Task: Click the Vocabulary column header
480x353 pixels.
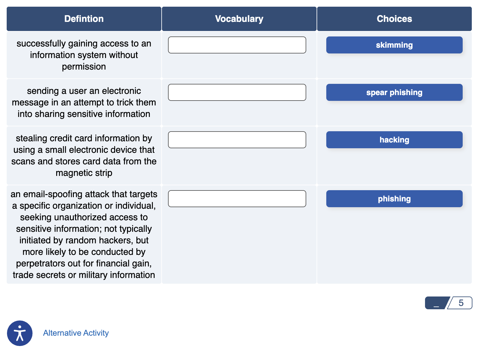Action: point(239,19)
